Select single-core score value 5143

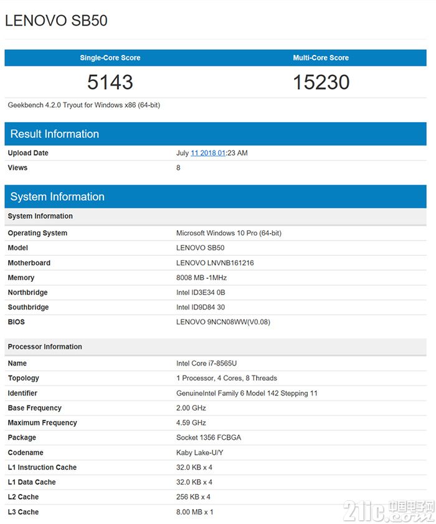point(110,82)
